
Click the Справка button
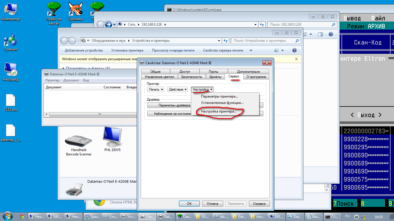point(259,203)
